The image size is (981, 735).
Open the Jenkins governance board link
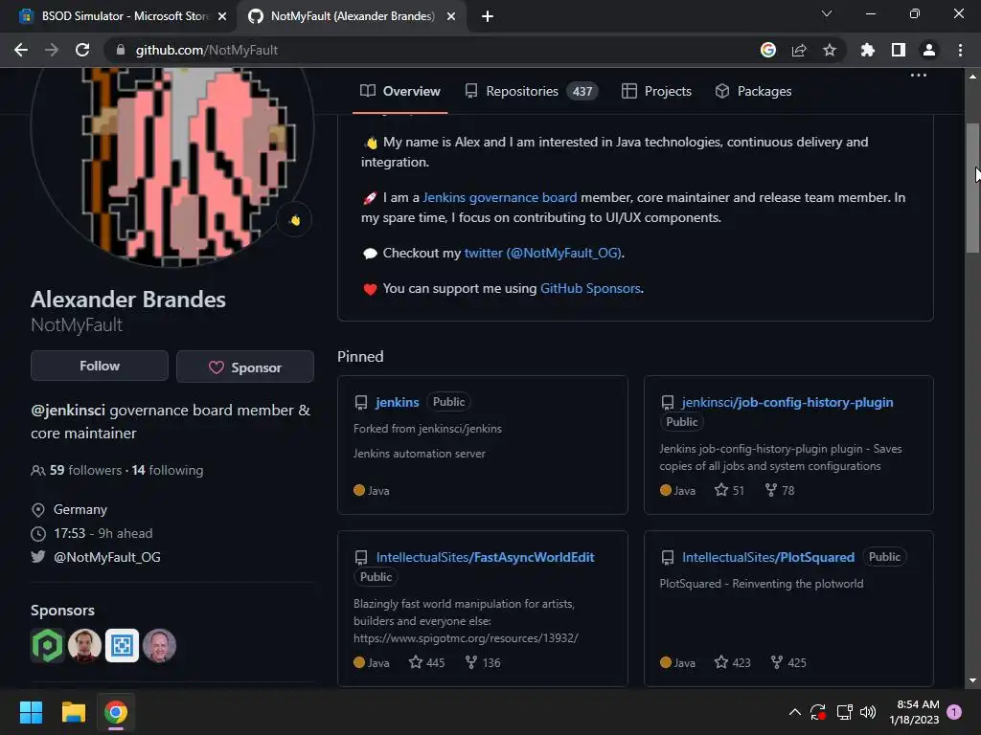pyautogui.click(x=500, y=197)
